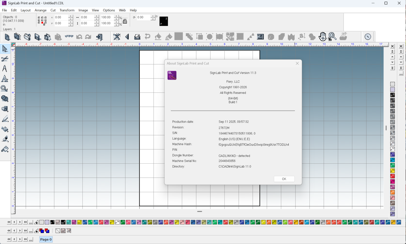The image size is (406, 244).
Task: Open the Transform menu
Action: pyautogui.click(x=67, y=10)
